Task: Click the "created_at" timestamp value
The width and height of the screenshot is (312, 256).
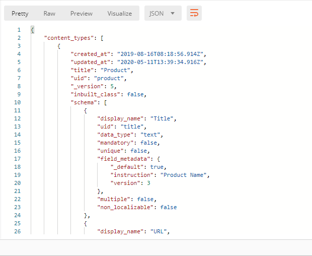Action: 160,54
